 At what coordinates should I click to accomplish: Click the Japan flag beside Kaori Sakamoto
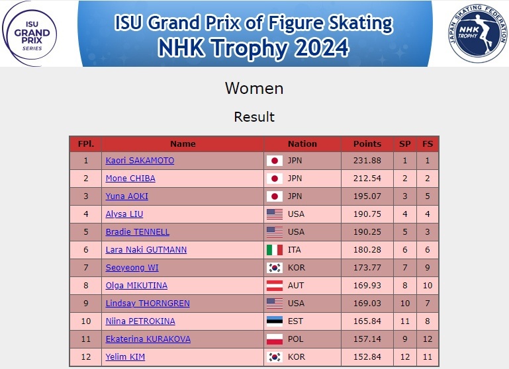[x=275, y=161]
